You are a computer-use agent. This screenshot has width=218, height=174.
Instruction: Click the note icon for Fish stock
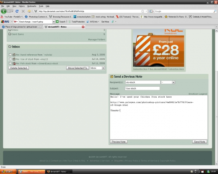[x=14, y=63]
